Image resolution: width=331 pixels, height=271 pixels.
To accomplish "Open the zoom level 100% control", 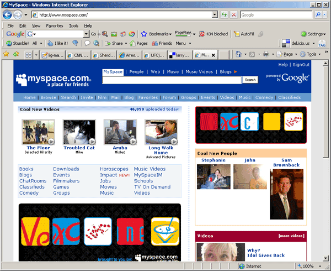I will (x=309, y=266).
